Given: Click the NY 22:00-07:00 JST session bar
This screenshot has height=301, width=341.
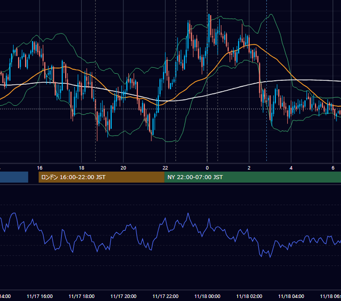Looking at the screenshot, I should pyautogui.click(x=252, y=177).
